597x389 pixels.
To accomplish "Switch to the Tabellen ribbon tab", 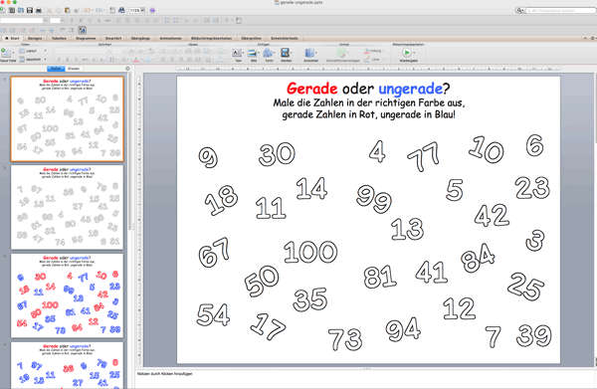I will [59, 38].
